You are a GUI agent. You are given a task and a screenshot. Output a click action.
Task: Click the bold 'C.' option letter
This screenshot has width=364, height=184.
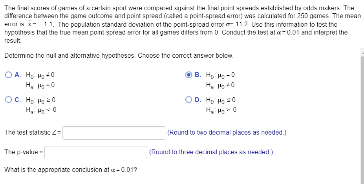[x=18, y=100]
